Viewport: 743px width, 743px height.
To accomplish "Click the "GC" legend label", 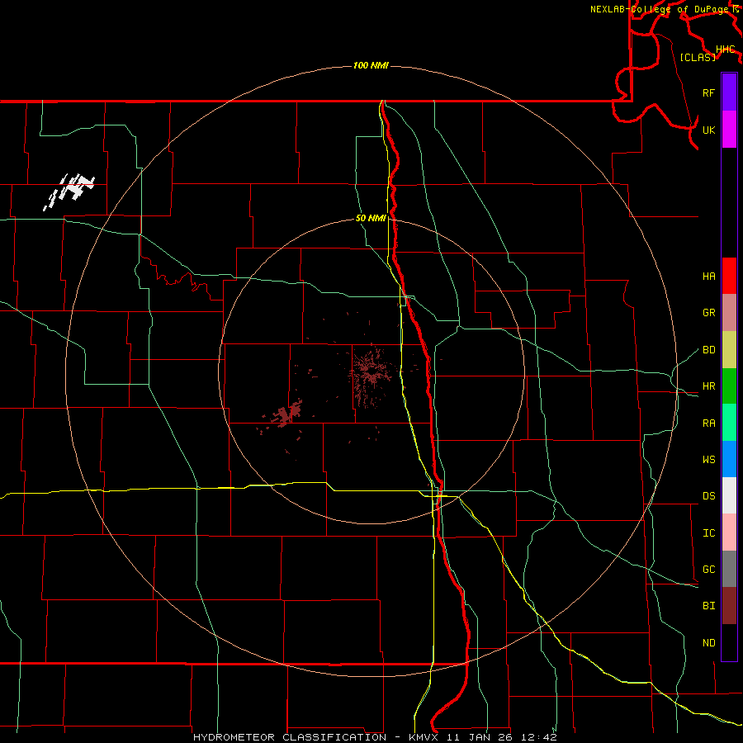I will coord(708,569).
